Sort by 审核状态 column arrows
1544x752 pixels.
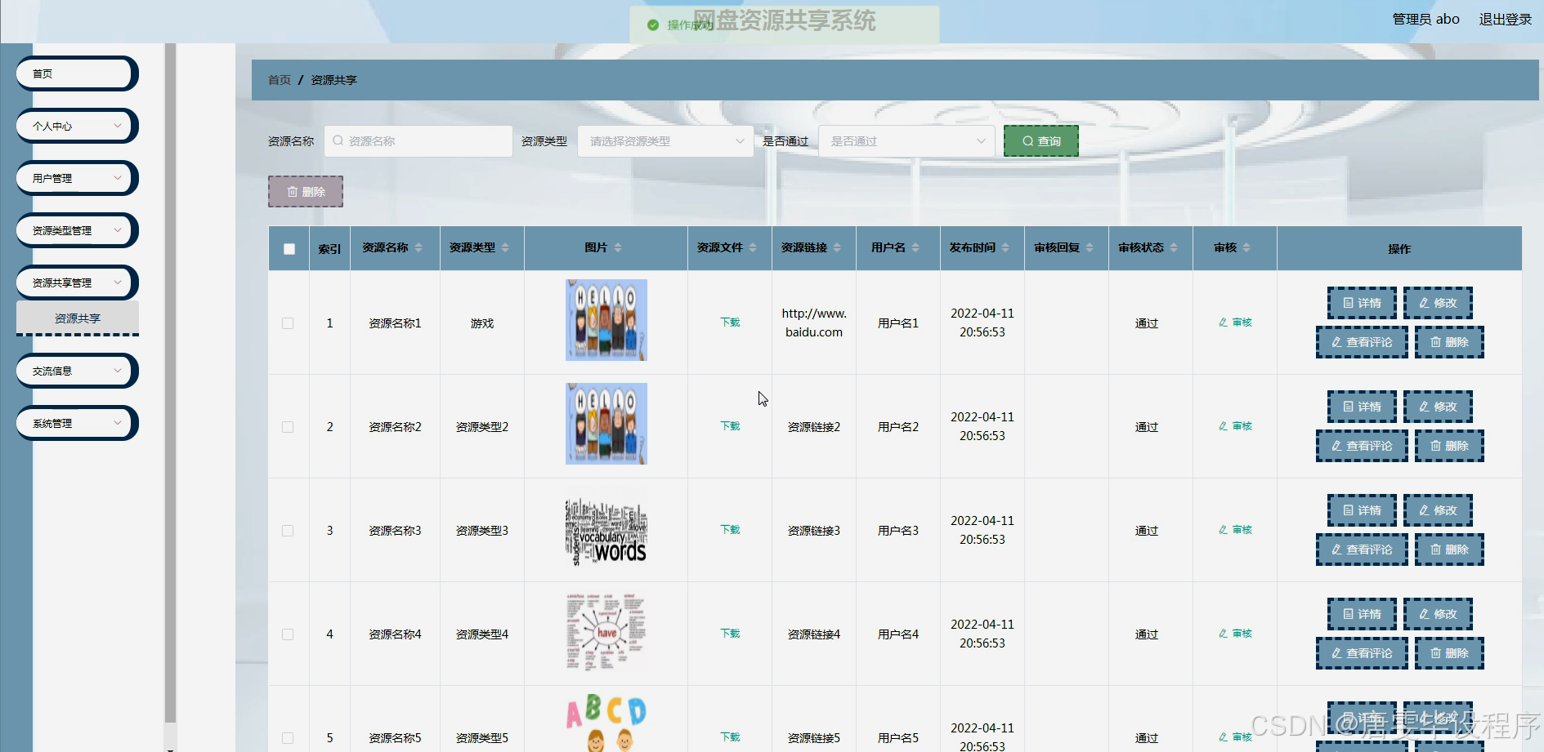coord(1174,248)
